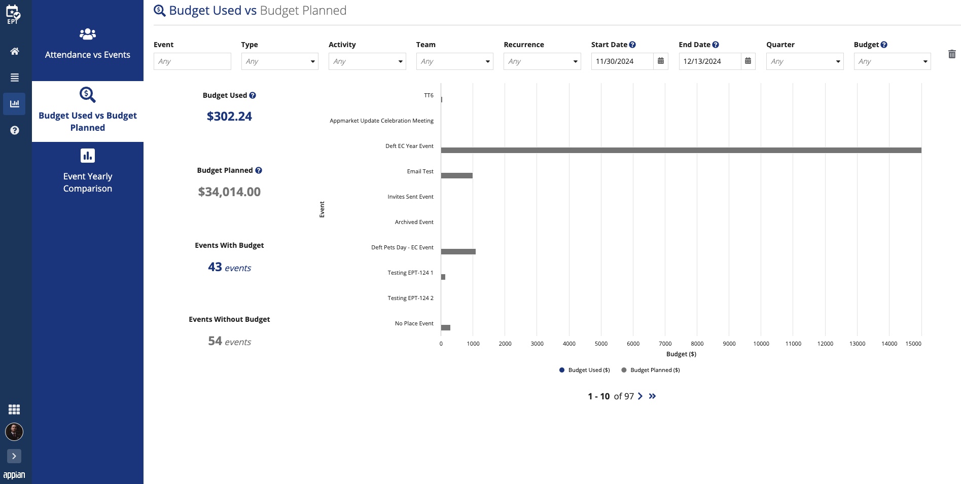Select the bar chart reports sidebar icon

14,104
